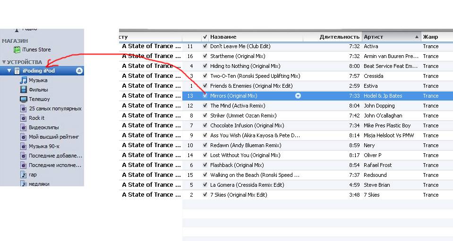Uncheck Two-O-Ten (Ronski Speed Uplifting Mix)
Screen dimensions: 453x241
point(205,76)
